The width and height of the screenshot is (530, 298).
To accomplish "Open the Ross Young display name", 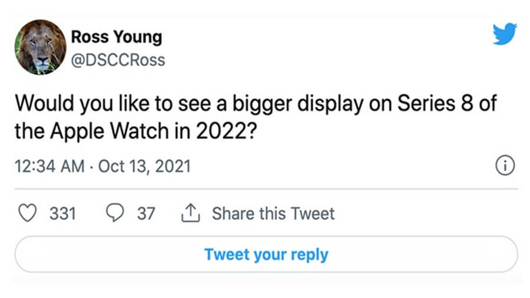I will pyautogui.click(x=116, y=37).
